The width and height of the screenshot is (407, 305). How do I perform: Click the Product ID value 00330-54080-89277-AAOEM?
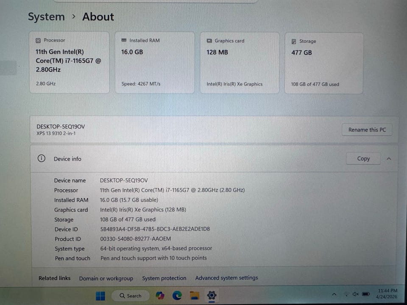[x=136, y=238]
